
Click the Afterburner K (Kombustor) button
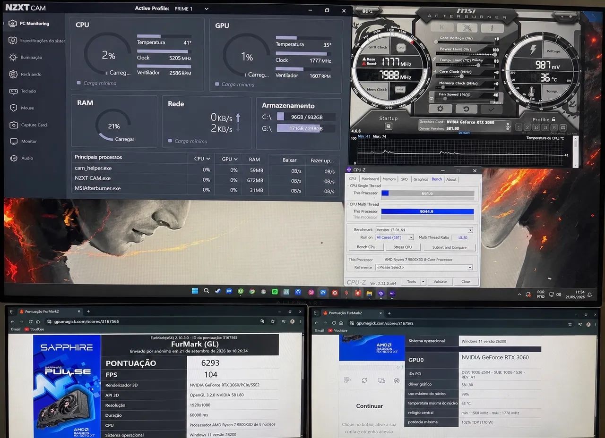point(441,27)
